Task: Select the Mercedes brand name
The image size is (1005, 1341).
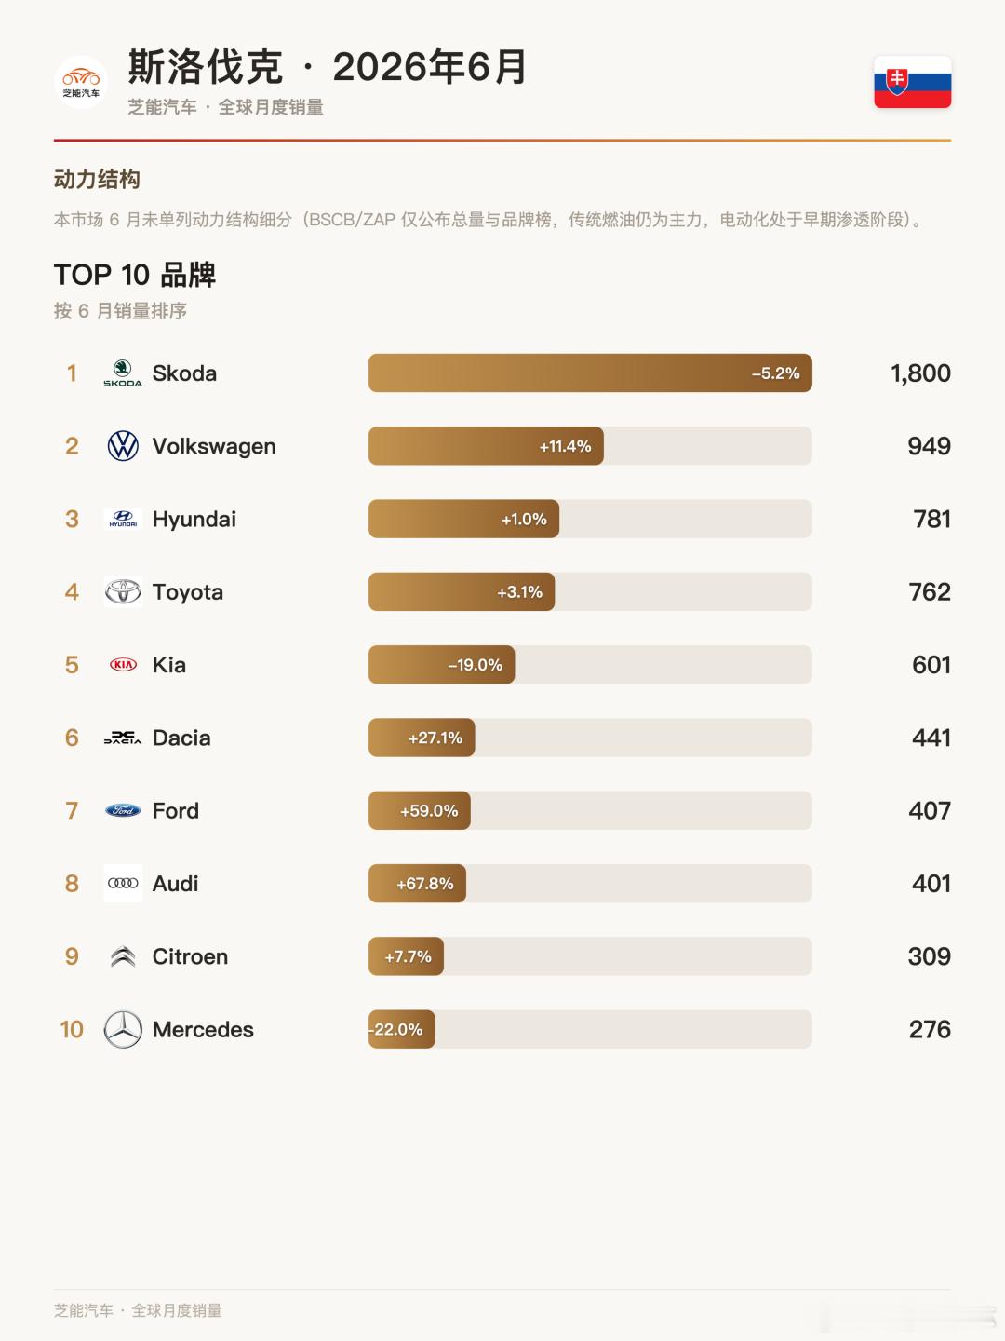Action: pyautogui.click(x=203, y=1029)
